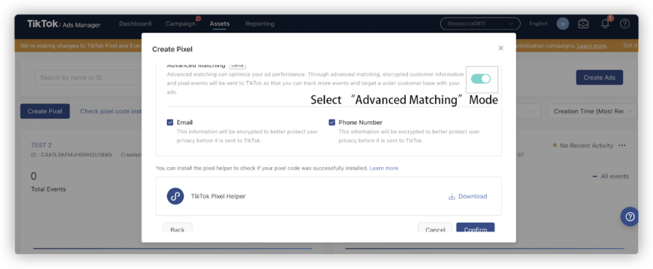Click the Search by name or ID field
The height and width of the screenshot is (269, 653).
(88, 78)
